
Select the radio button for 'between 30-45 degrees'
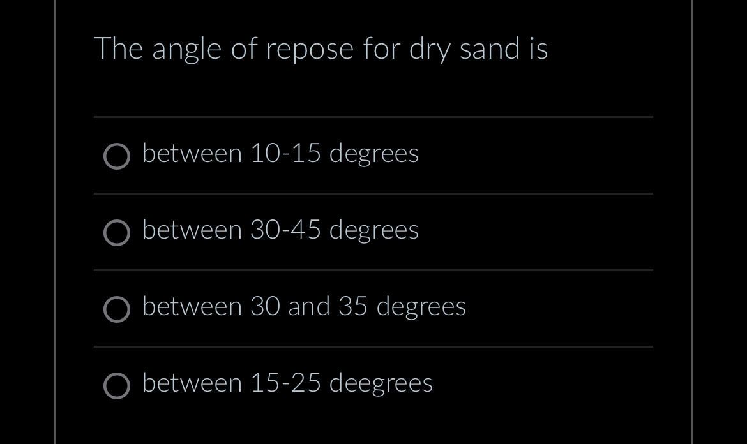click(x=117, y=233)
